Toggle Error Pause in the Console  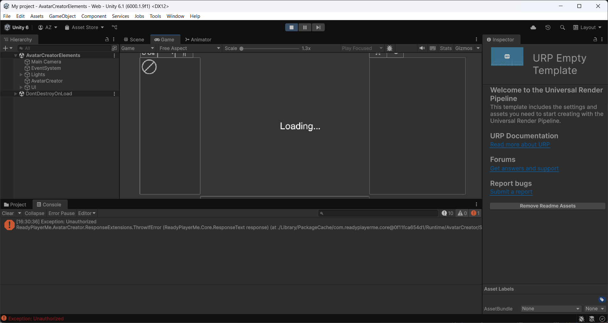coord(62,213)
